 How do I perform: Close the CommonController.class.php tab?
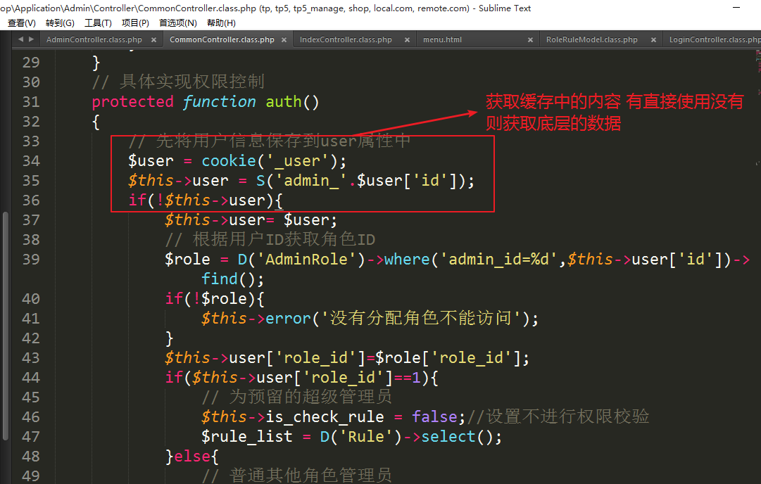tap(284, 40)
